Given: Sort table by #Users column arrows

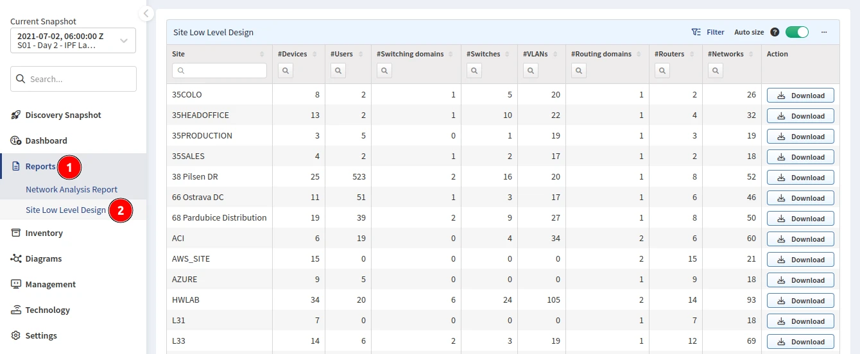Looking at the screenshot, I should tap(361, 55).
